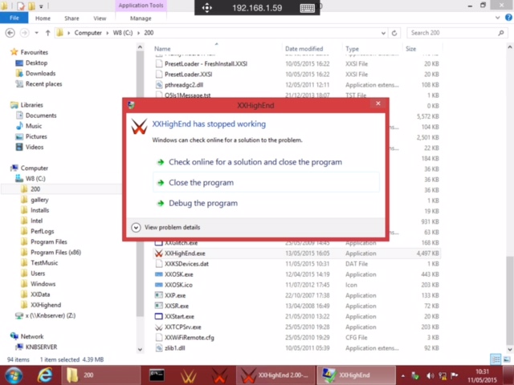Open Music library
Screen dimensions: 514x385
point(34,126)
